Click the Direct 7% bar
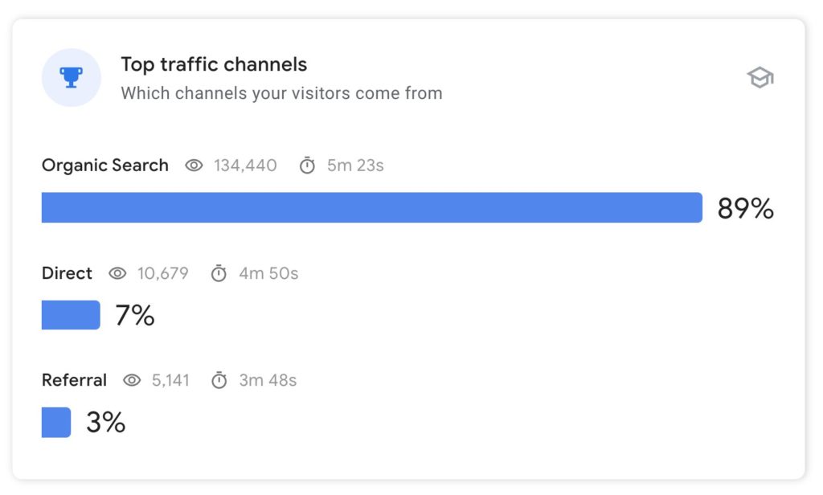Screen dimensions: 823x495 tap(71, 315)
